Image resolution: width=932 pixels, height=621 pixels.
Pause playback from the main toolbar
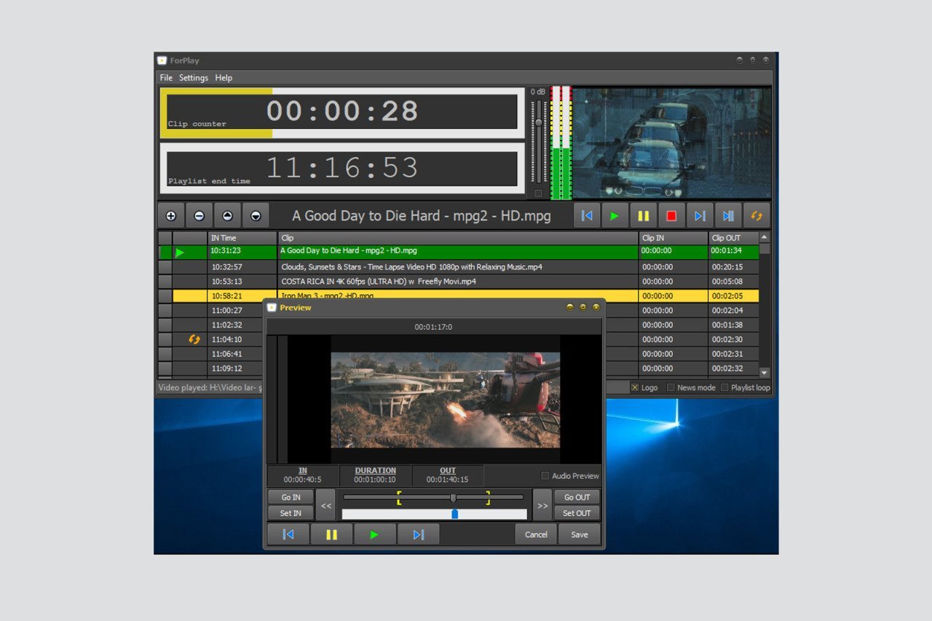[x=644, y=216]
